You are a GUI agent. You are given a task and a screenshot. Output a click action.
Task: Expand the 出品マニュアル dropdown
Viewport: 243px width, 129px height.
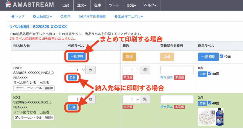coord(128,16)
